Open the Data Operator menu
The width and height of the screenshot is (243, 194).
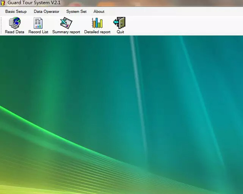46,12
